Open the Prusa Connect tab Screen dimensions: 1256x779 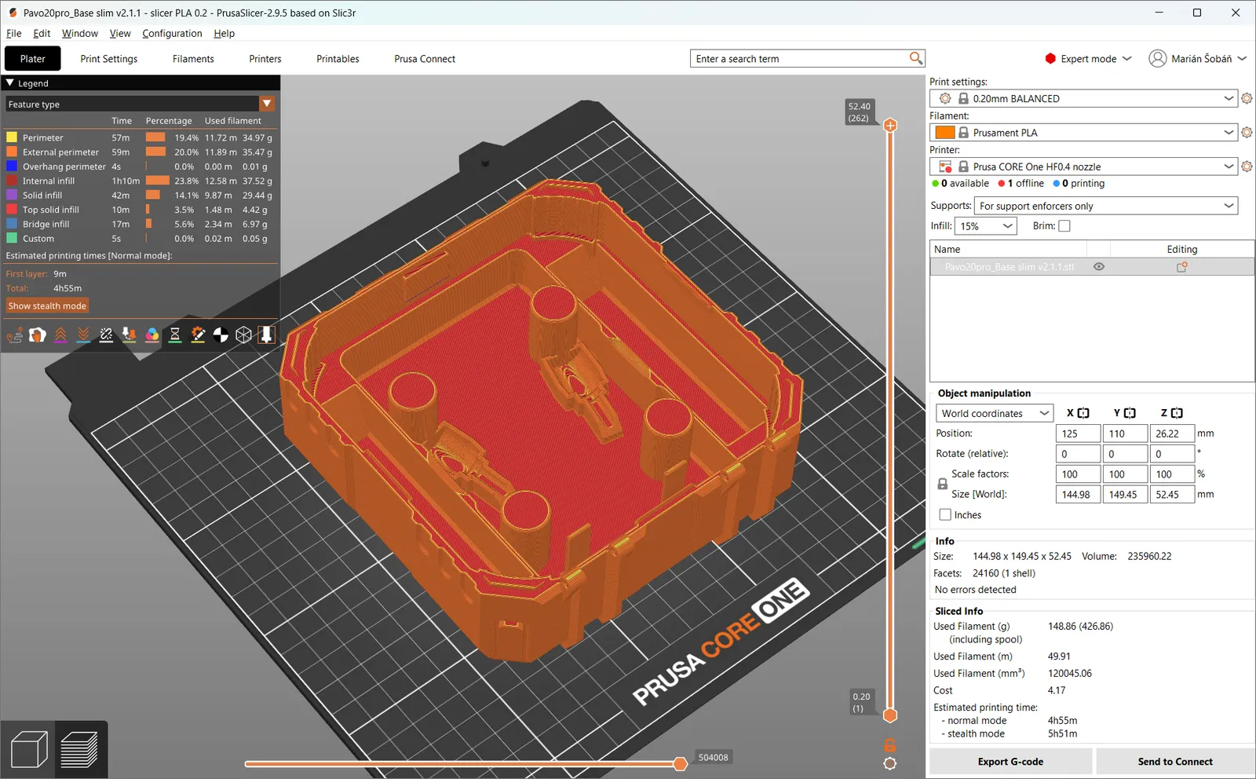425,59
